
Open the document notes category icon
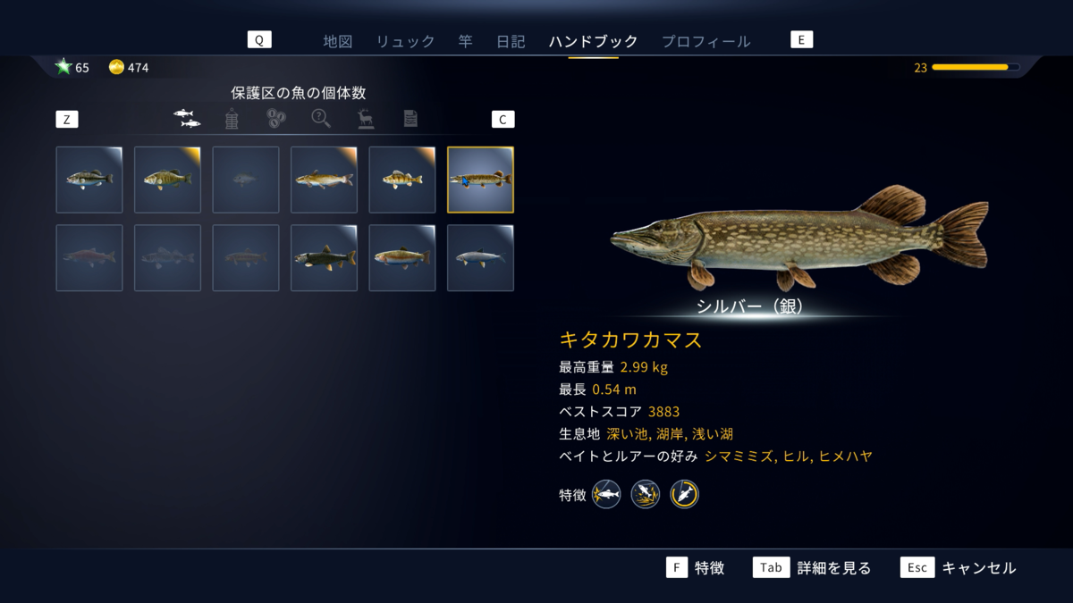coord(410,118)
